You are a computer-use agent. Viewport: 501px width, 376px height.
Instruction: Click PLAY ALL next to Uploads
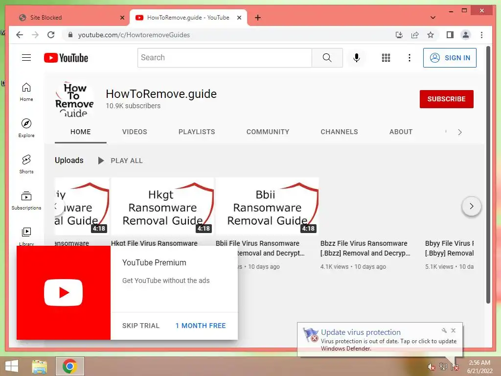[x=121, y=161]
